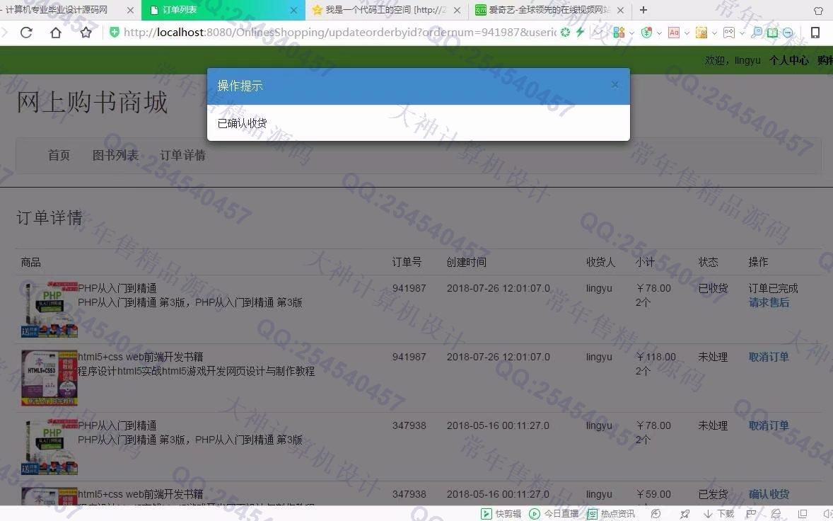The image size is (833, 521).
Task: Click the 网上购书商城 site title
Action: coord(93,102)
